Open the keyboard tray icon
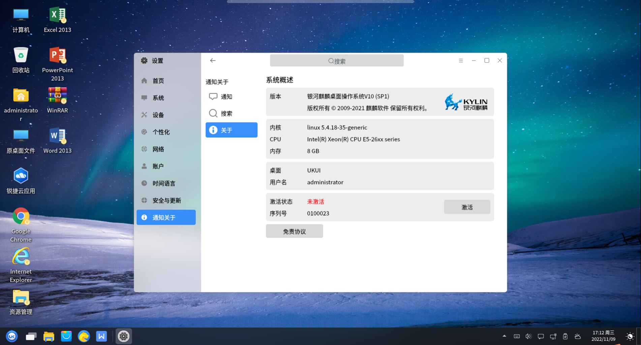This screenshot has width=641, height=345. pos(517,336)
